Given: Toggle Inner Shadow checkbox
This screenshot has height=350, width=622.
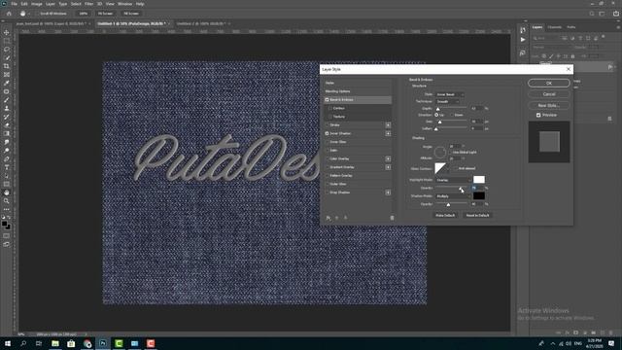Looking at the screenshot, I should click(328, 133).
